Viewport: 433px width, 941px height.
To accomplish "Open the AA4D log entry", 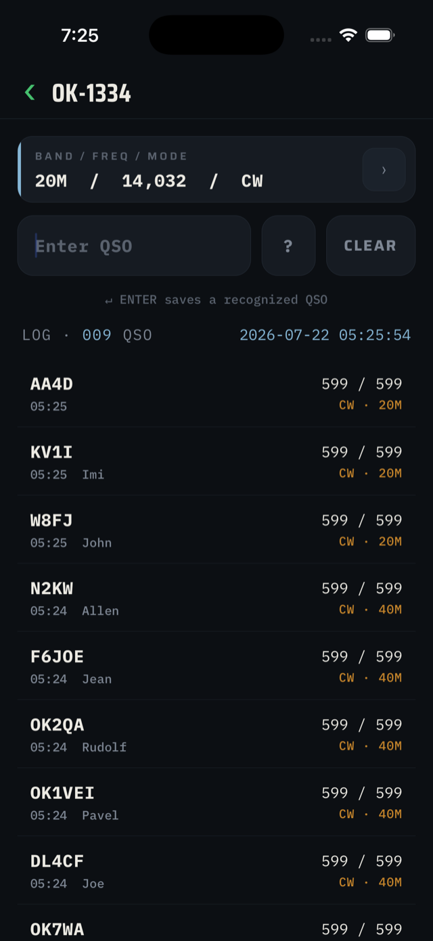I will click(216, 394).
